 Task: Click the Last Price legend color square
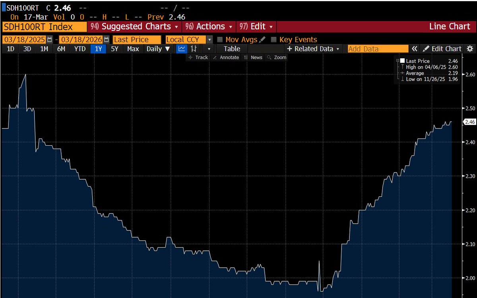point(402,61)
